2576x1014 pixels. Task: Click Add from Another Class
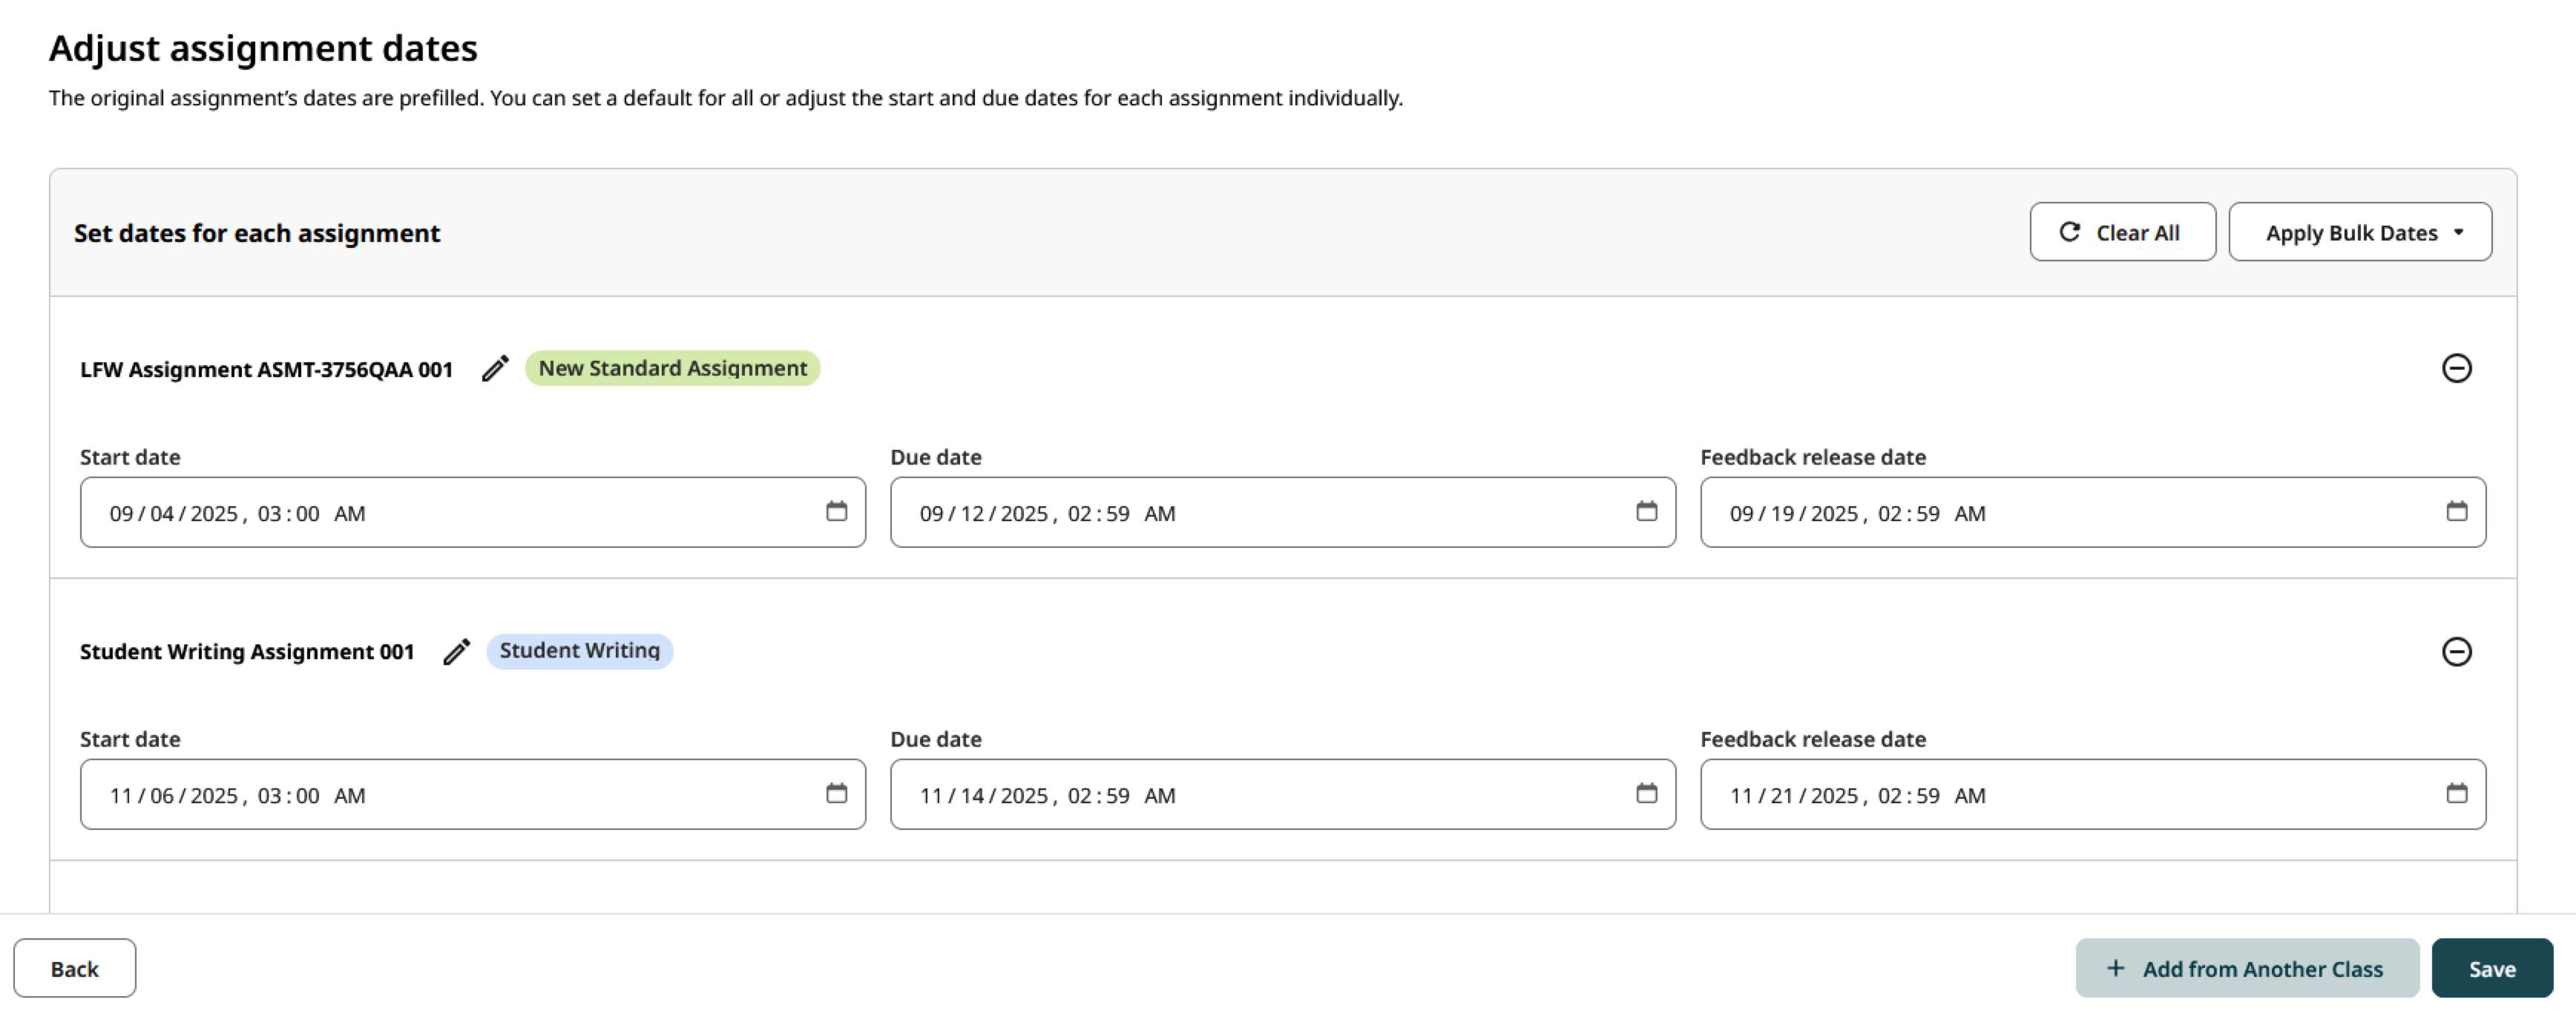pyautogui.click(x=2247, y=968)
